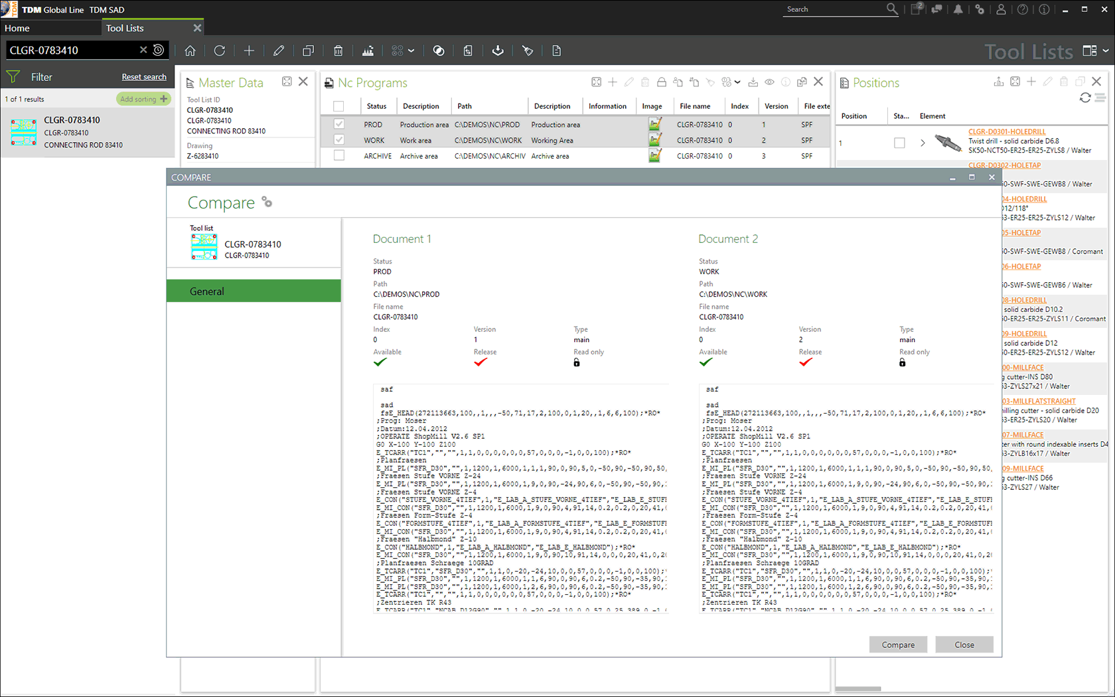This screenshot has width=1115, height=697.
Task: Click the download import toolbar icon
Action: 498,50
